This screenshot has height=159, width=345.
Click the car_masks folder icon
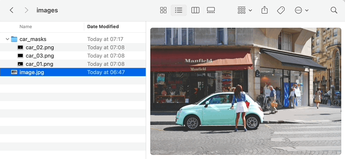[x=14, y=39]
